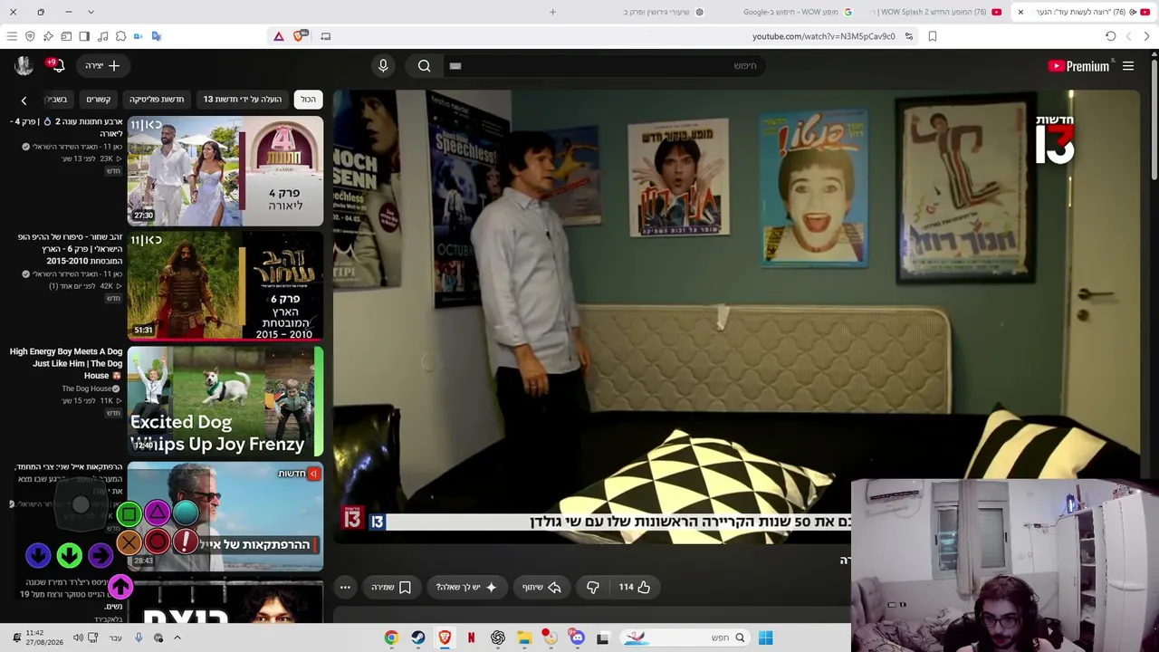The height and width of the screenshot is (652, 1159).
Task: Click the YouTube Premium logo
Action: (x=1078, y=66)
